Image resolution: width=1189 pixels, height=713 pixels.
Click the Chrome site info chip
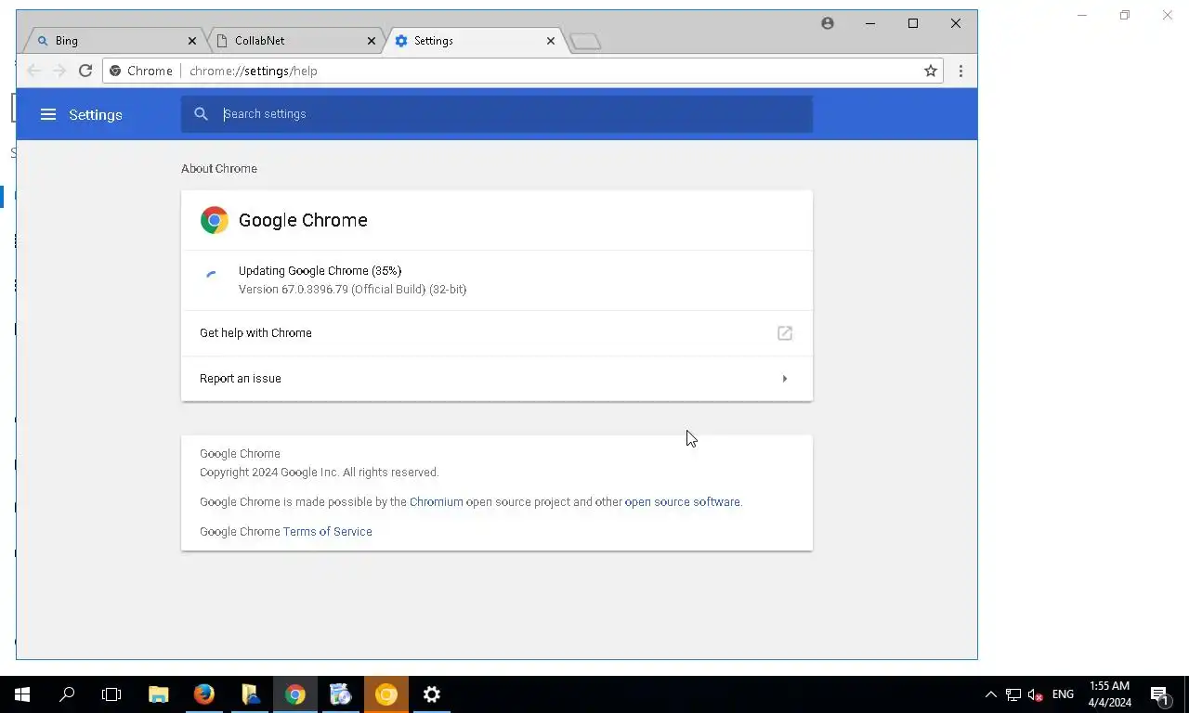[142, 71]
